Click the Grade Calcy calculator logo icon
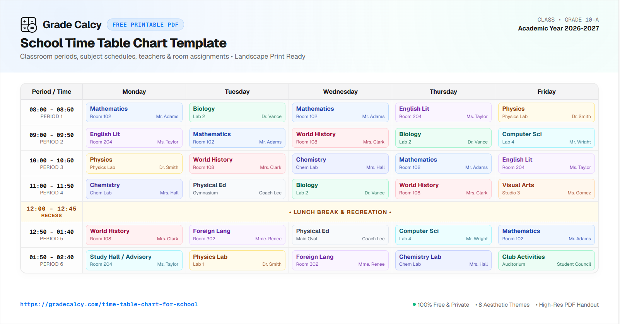Screen dimensions: 620x324 tap(29, 25)
